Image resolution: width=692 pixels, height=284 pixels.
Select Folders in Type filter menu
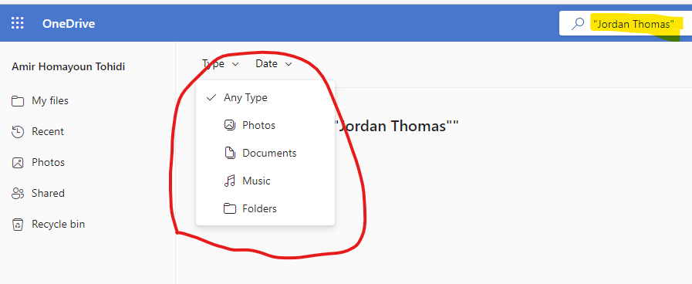pos(265,209)
